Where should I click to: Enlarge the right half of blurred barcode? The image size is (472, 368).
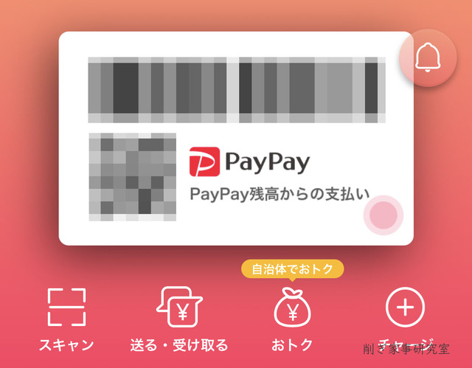[x=312, y=90]
